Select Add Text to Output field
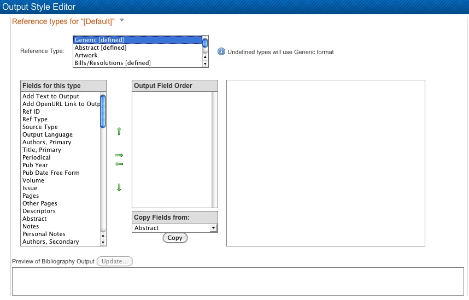Image resolution: width=469 pixels, height=300 pixels. pos(51,96)
